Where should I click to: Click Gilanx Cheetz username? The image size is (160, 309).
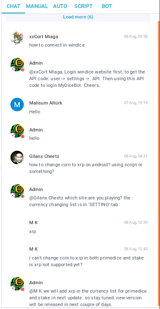click(44, 156)
